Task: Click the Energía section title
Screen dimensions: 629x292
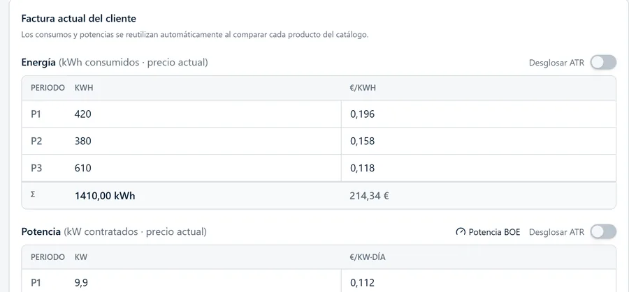Action: [x=38, y=63]
